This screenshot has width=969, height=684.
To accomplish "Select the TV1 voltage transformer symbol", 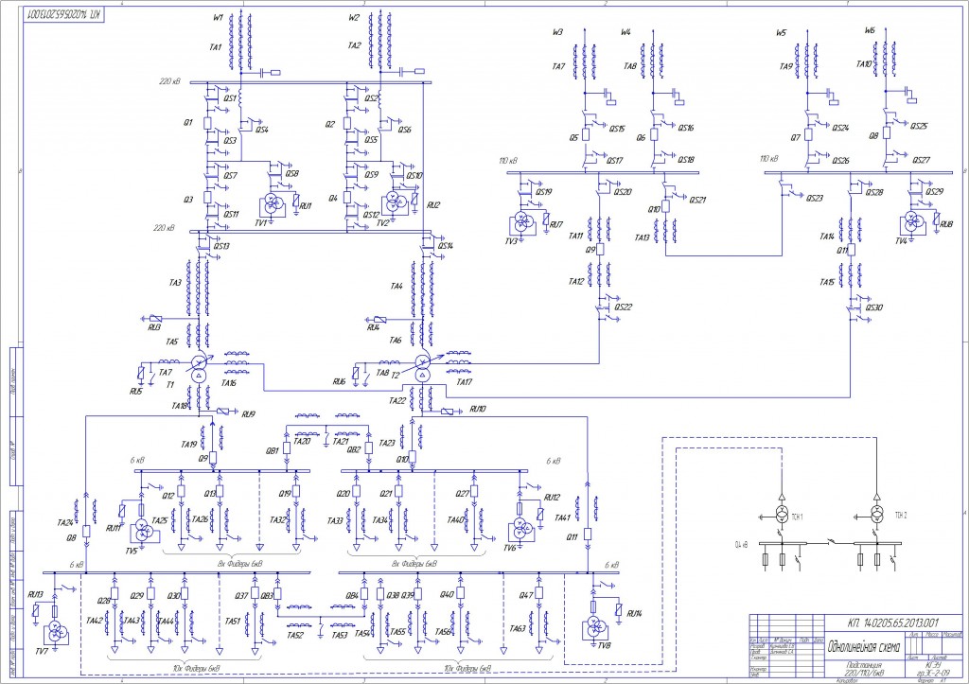I will 273,204.
